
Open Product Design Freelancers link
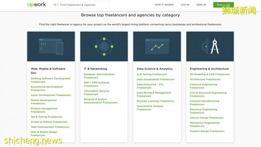tap(207, 131)
